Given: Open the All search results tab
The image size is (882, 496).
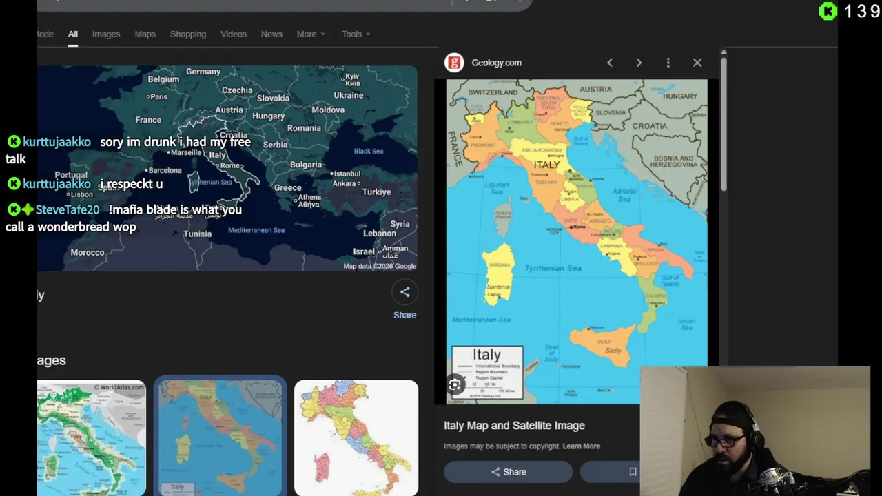Looking at the screenshot, I should click(x=72, y=34).
